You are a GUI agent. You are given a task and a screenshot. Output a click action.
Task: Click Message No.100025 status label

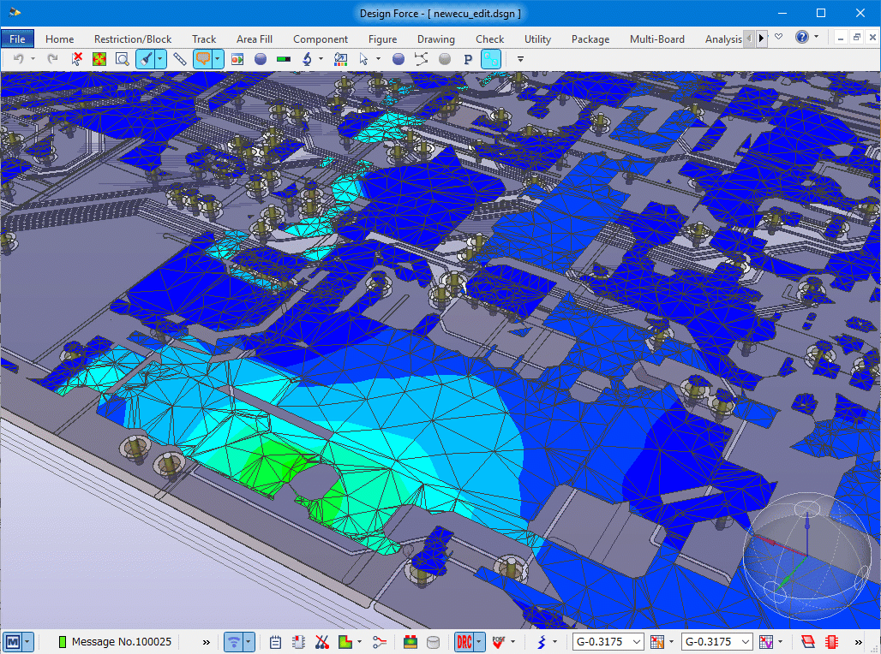coord(121,642)
